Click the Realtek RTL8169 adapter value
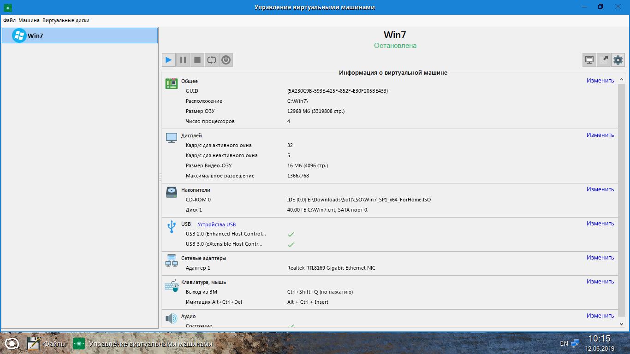The height and width of the screenshot is (354, 630). (331, 268)
